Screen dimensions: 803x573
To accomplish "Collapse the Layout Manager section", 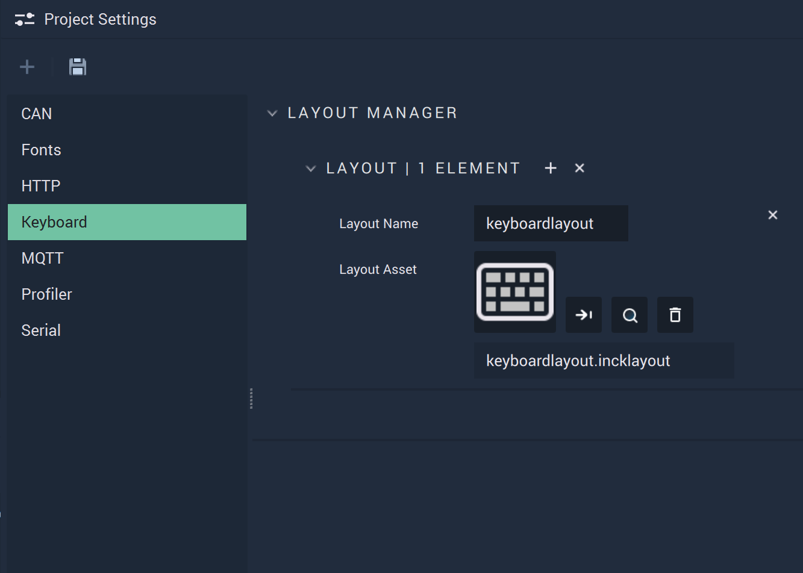I will coord(272,113).
